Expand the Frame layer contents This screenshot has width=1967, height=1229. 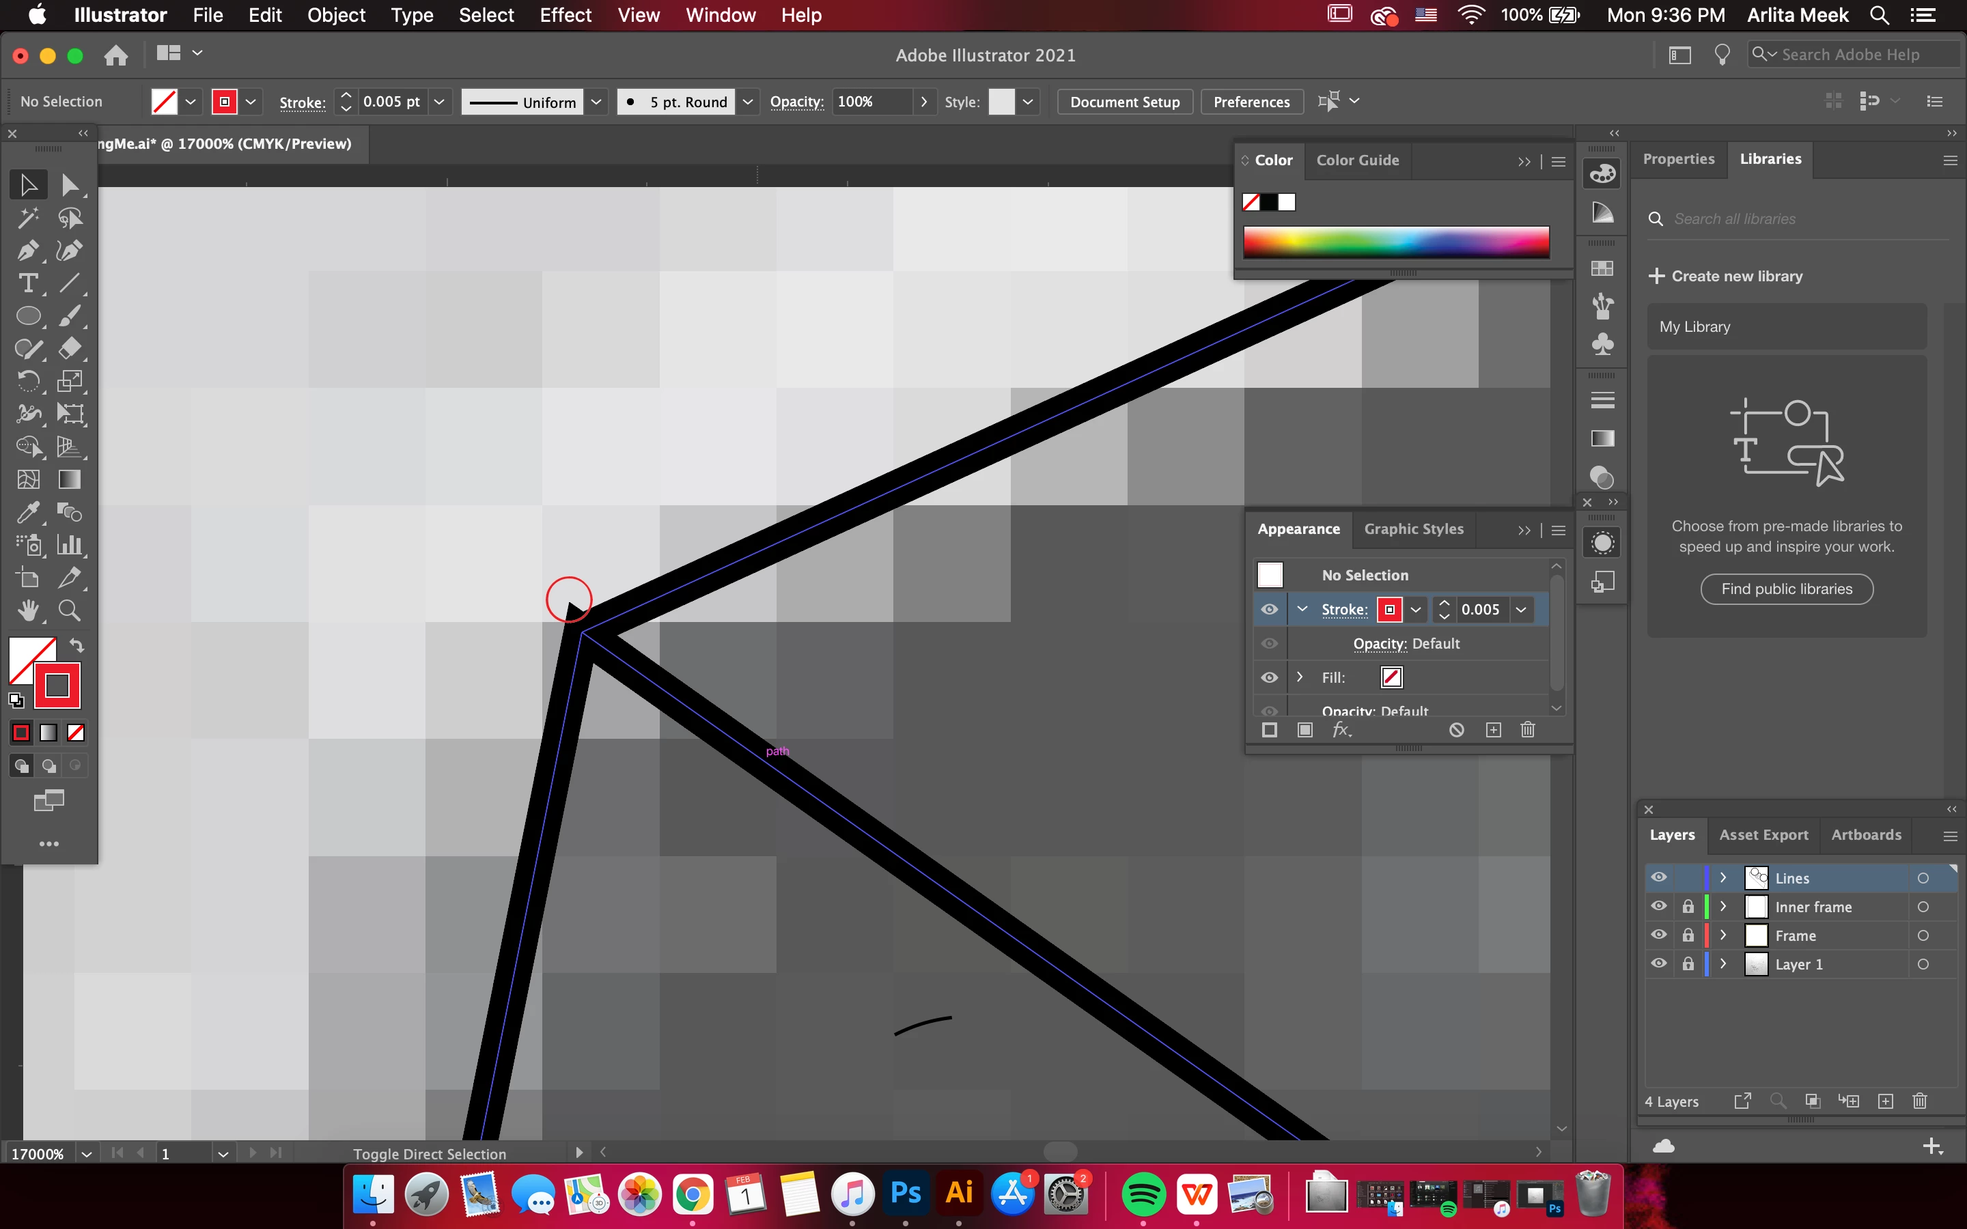pos(1722,935)
